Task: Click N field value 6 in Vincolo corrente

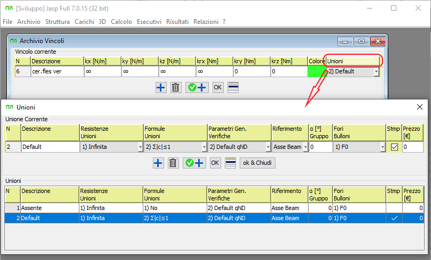Action: tap(22, 72)
